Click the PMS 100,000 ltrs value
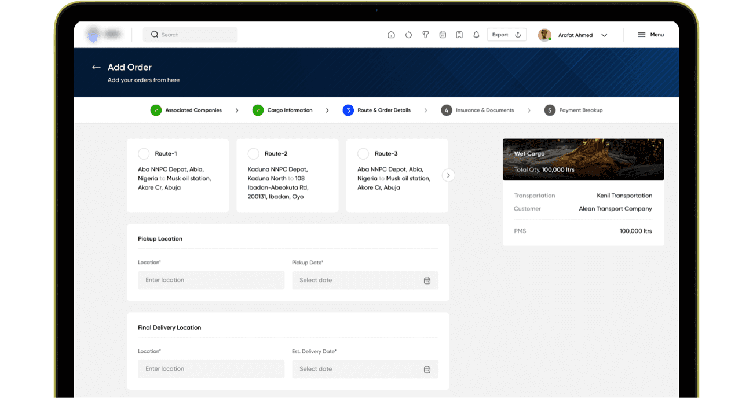 [x=635, y=231]
